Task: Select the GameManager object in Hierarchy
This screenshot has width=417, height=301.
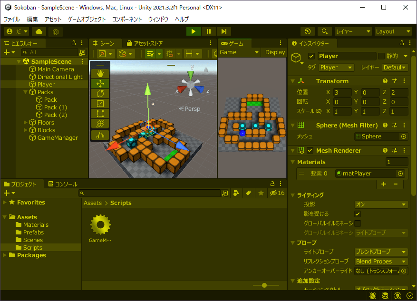Action: (x=58, y=138)
